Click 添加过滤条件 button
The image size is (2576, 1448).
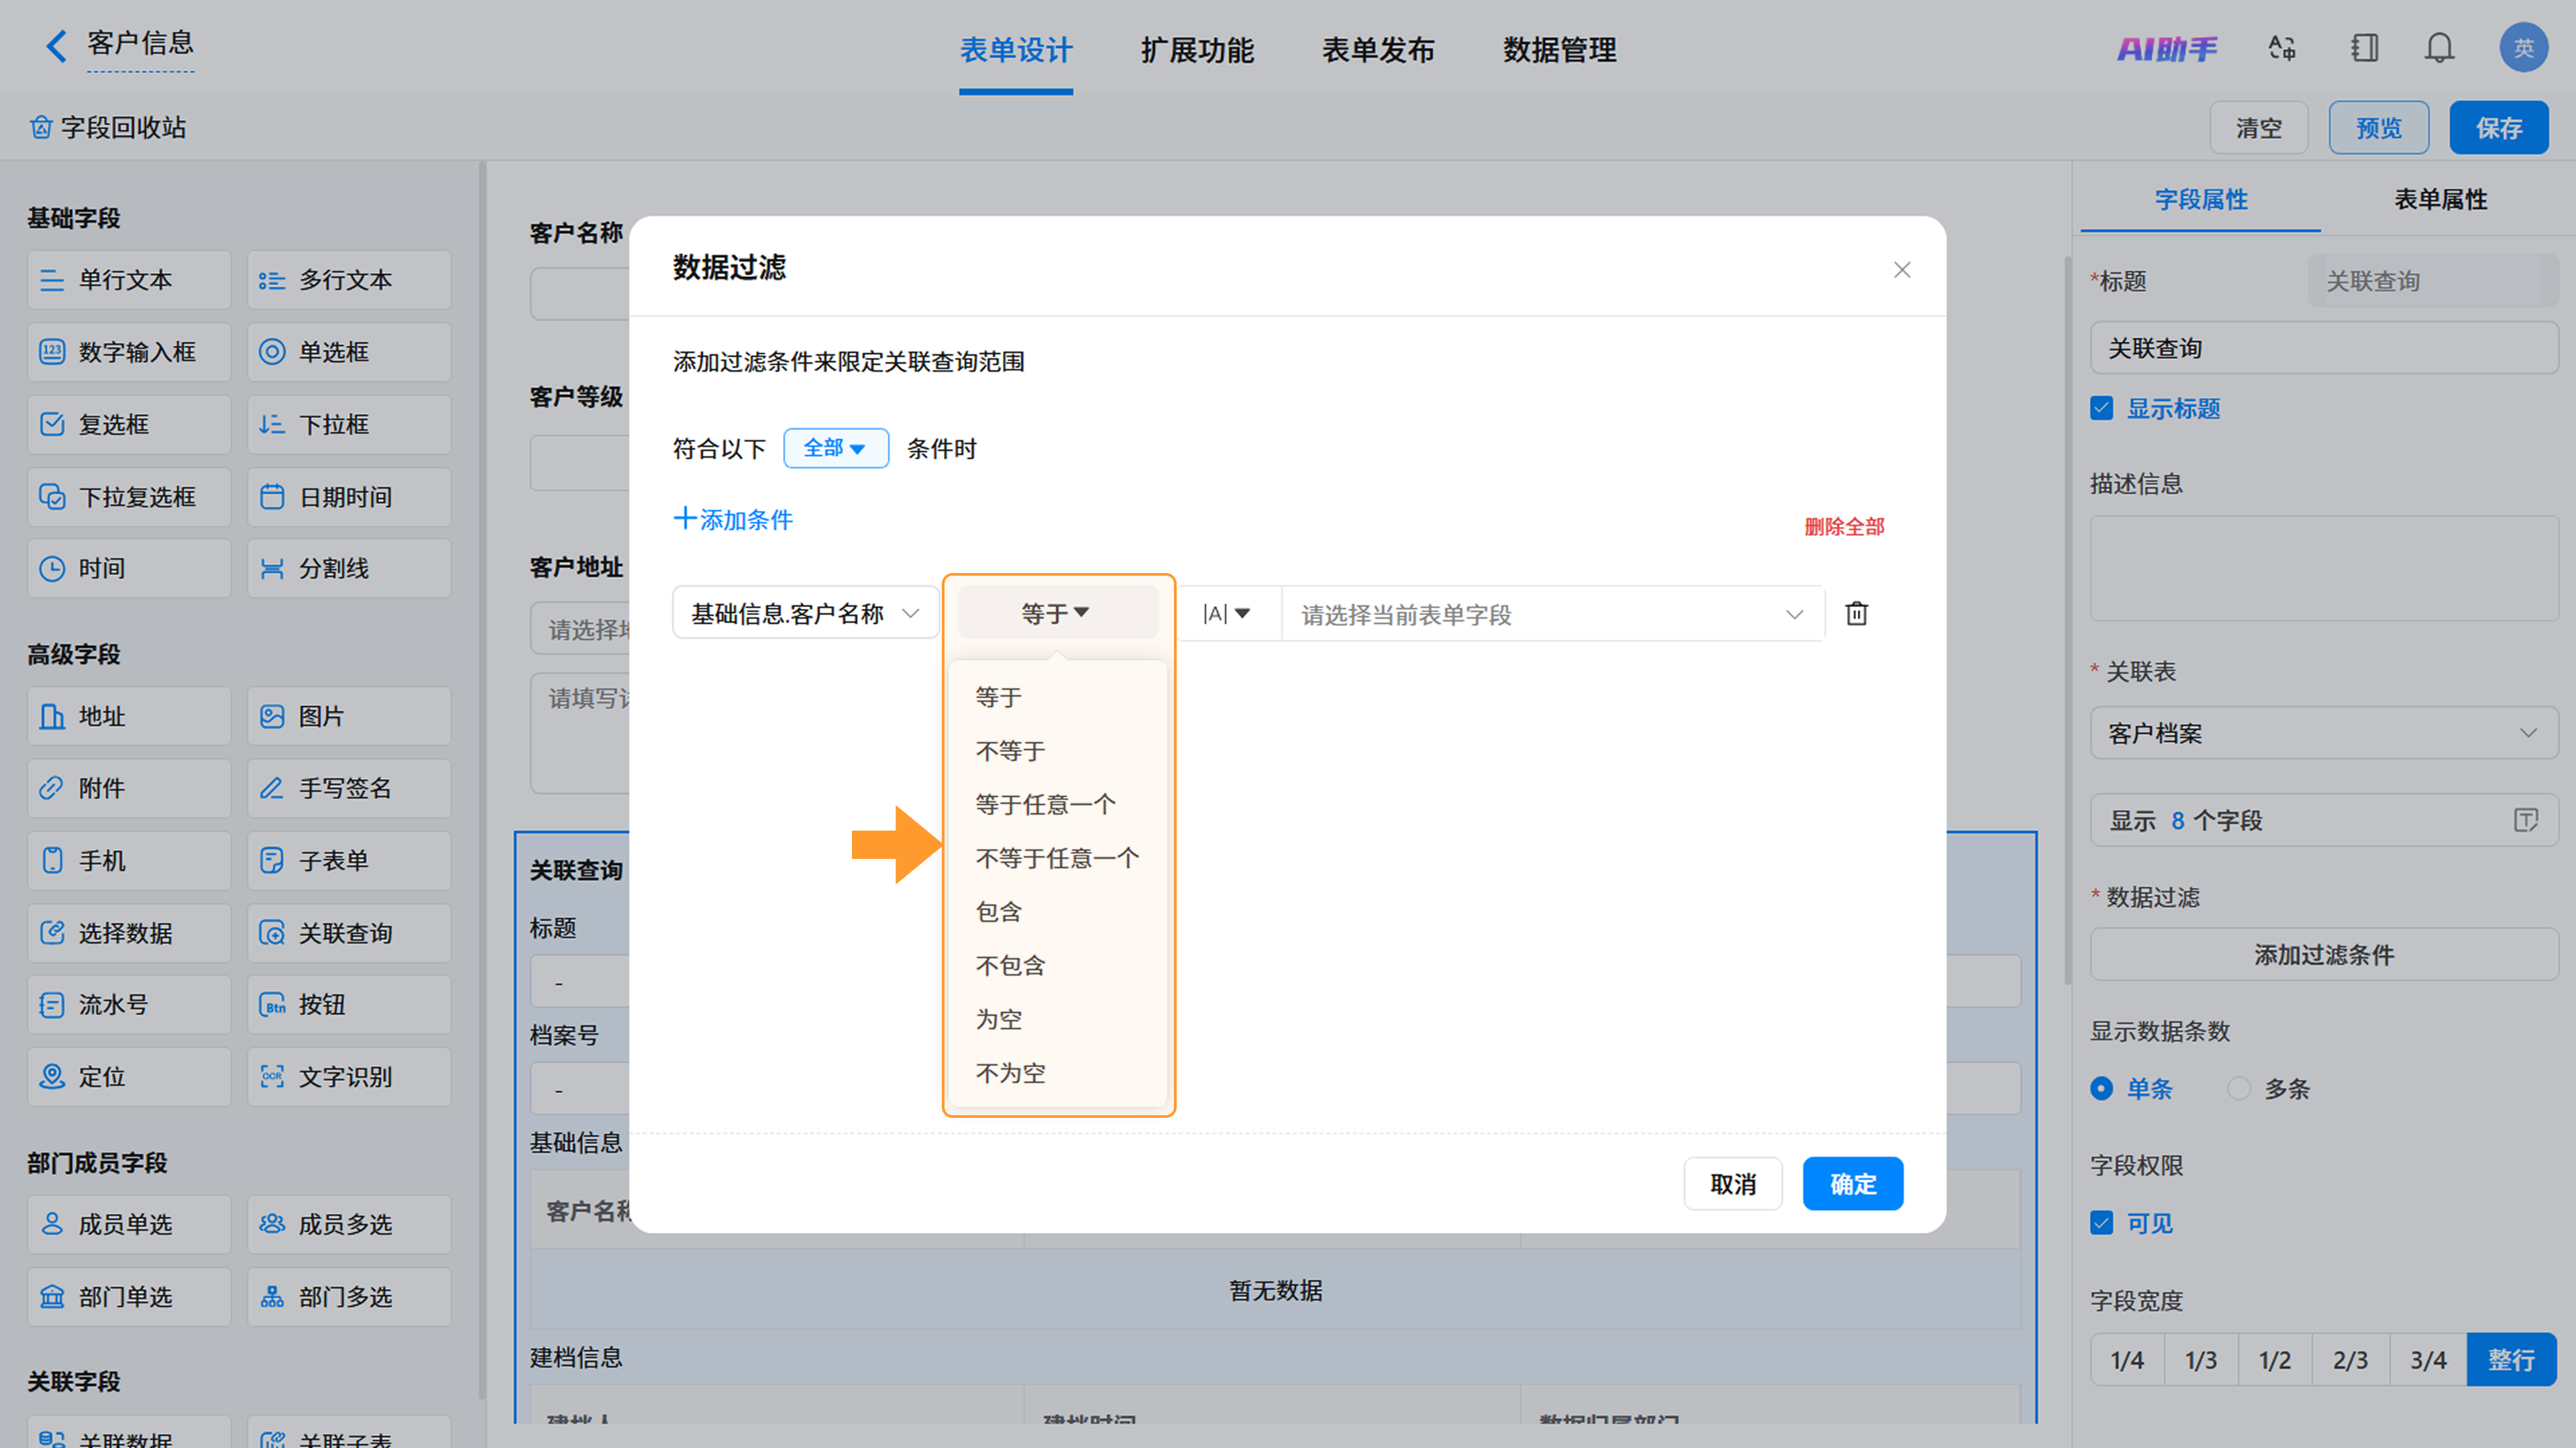tap(2323, 955)
